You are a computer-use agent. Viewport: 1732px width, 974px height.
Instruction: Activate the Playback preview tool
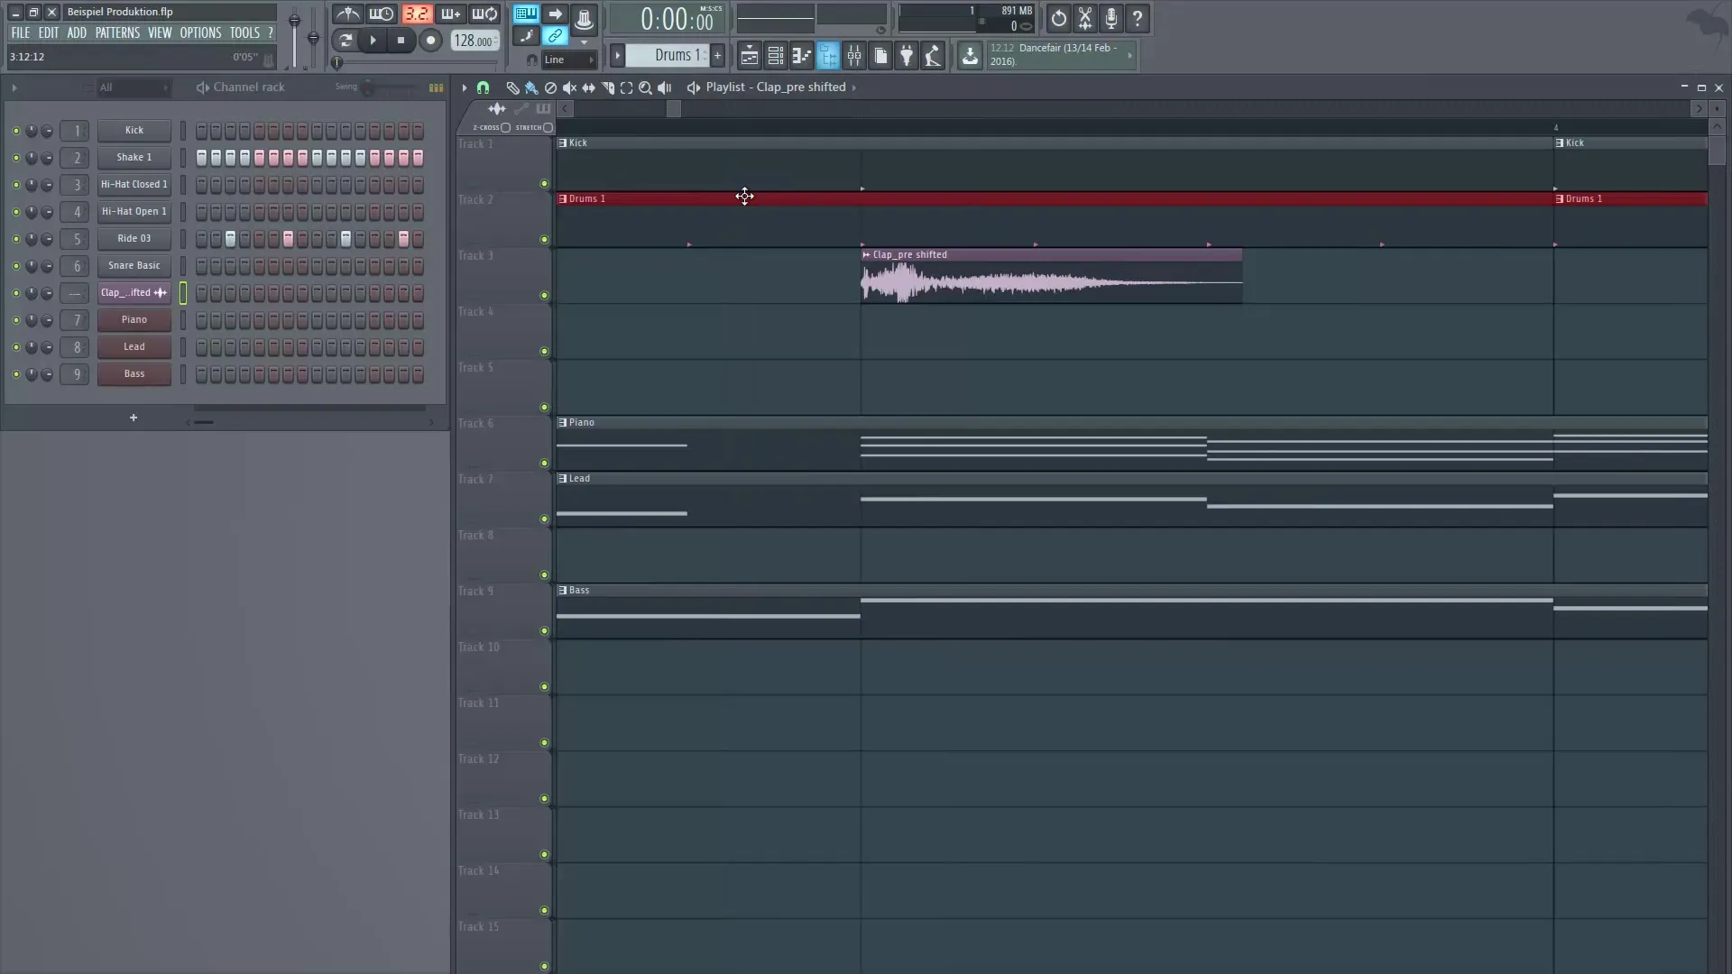click(665, 87)
